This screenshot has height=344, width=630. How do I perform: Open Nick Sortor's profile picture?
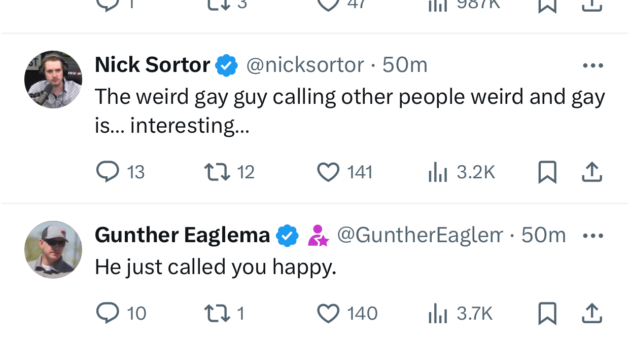click(x=53, y=80)
